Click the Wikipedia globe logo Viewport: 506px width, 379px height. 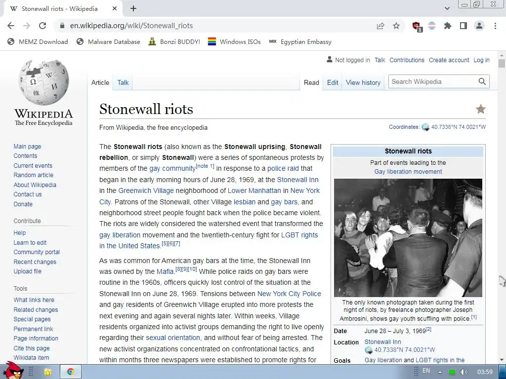click(43, 82)
